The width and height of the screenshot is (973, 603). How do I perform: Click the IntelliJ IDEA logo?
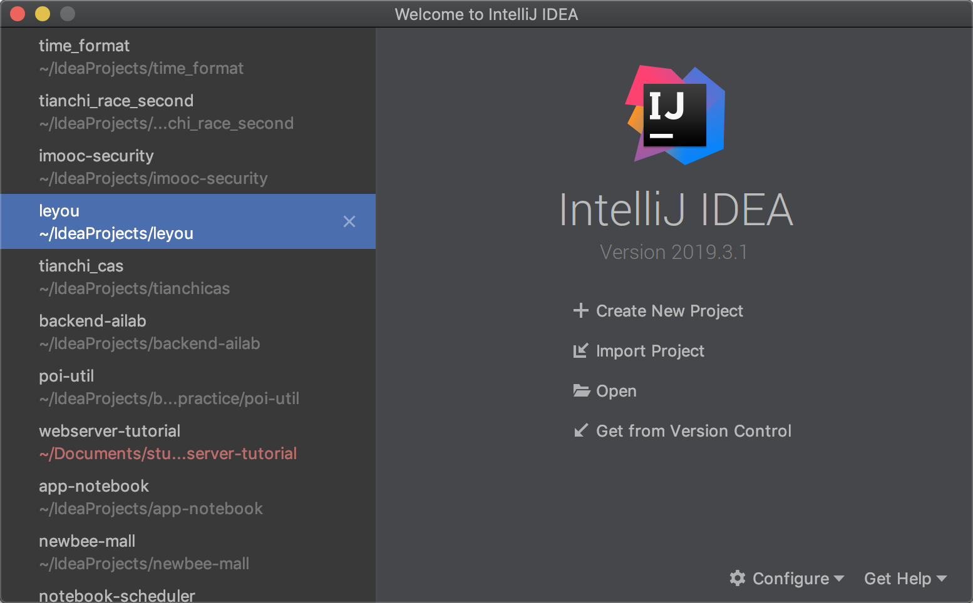click(x=676, y=116)
